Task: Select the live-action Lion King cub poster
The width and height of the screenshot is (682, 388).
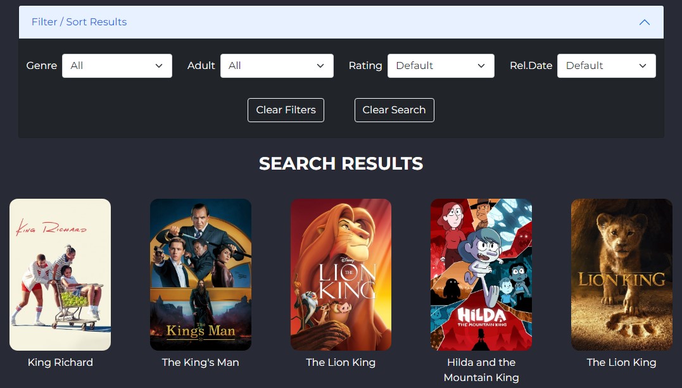Action: pyautogui.click(x=622, y=275)
